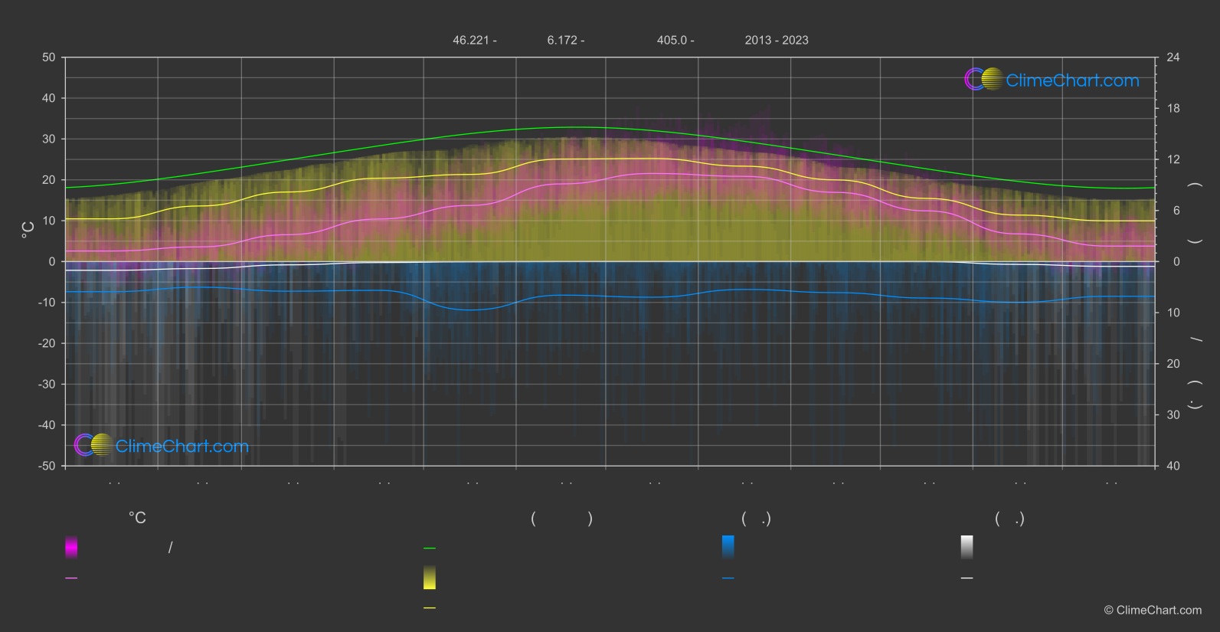Open the © ClimeChart.com copyright link

click(1153, 611)
